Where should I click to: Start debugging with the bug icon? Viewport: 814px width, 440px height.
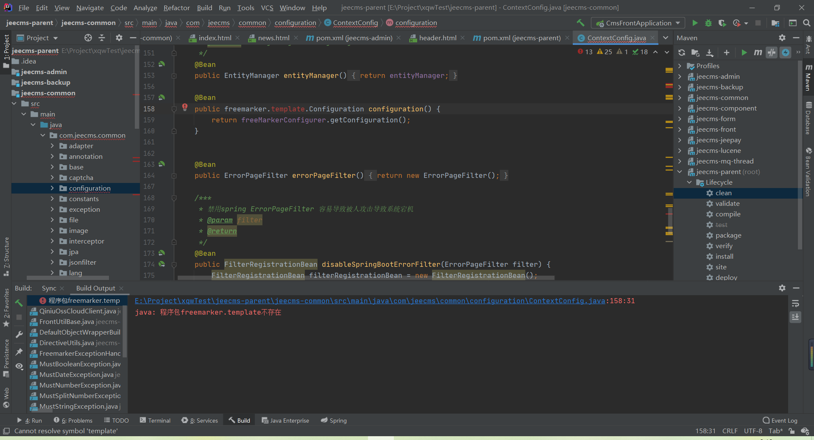(708, 23)
